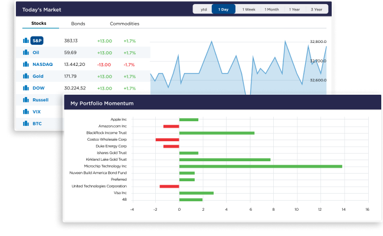Click the green Microchip Technology Inc bar
Image resolution: width=383 pixels, height=236 pixels.
tap(260, 166)
